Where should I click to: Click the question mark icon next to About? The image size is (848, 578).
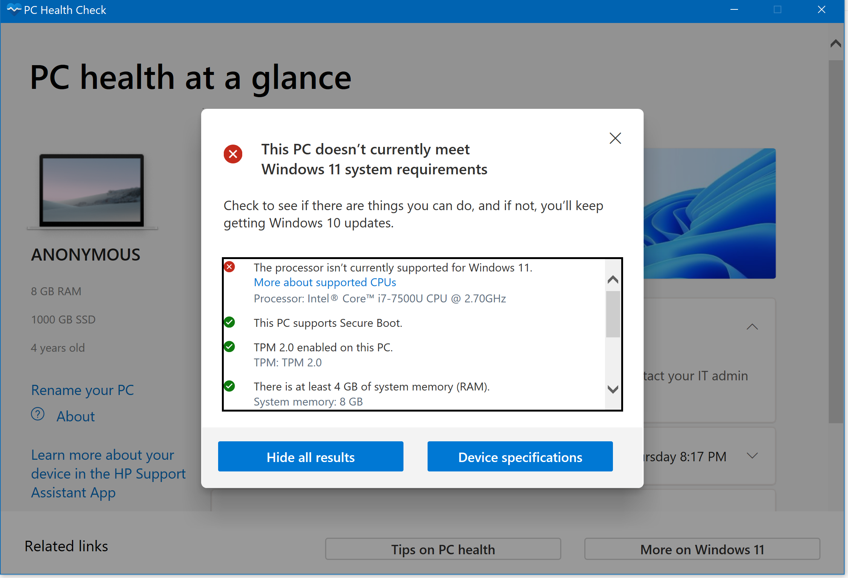(38, 414)
